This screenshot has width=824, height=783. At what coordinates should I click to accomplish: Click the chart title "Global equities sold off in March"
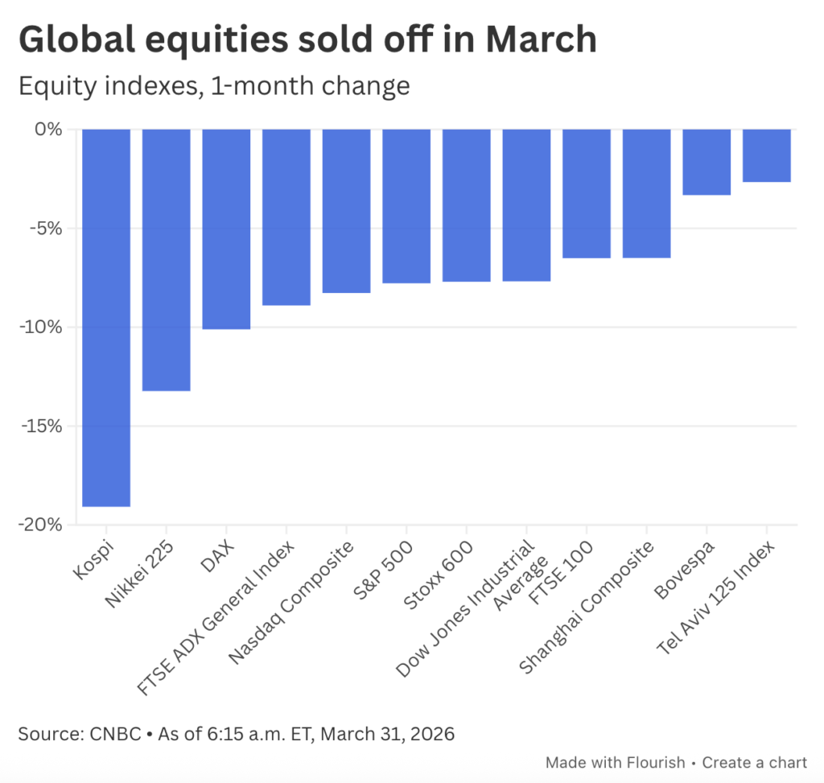pyautogui.click(x=307, y=39)
